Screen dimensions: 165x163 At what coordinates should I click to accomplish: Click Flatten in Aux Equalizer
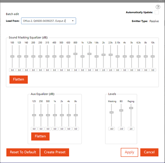click(x=40, y=136)
